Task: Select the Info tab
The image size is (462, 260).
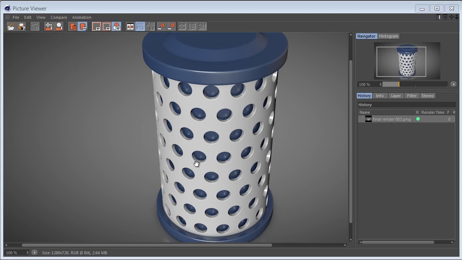Action: point(380,96)
